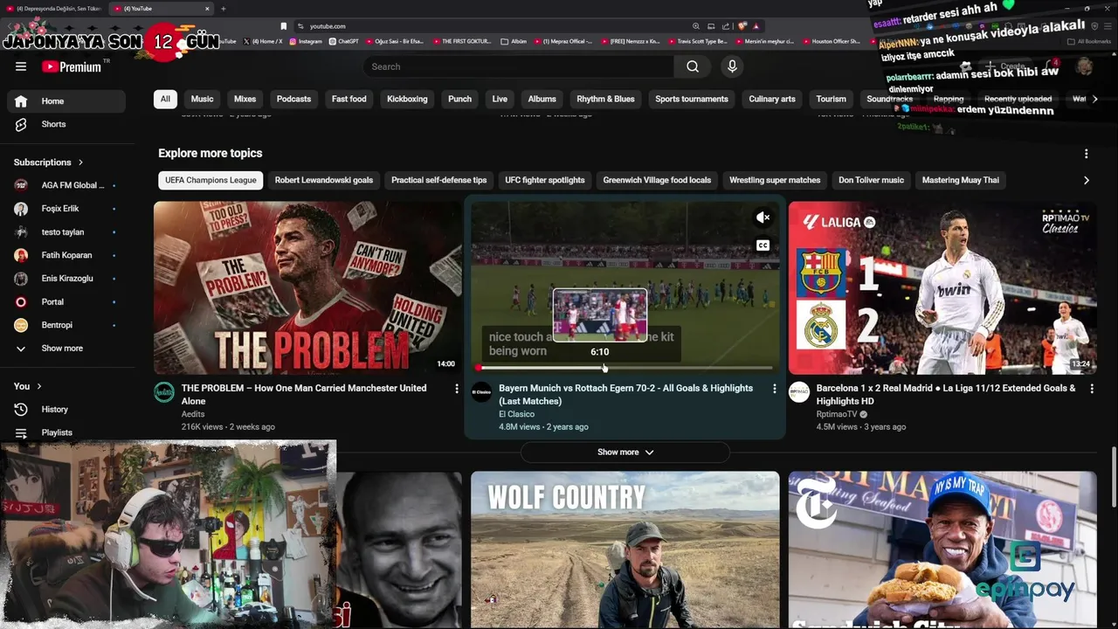Screen dimensions: 1118x629
Task: Unmute the Bayern Munich preview video
Action: pyautogui.click(x=763, y=218)
